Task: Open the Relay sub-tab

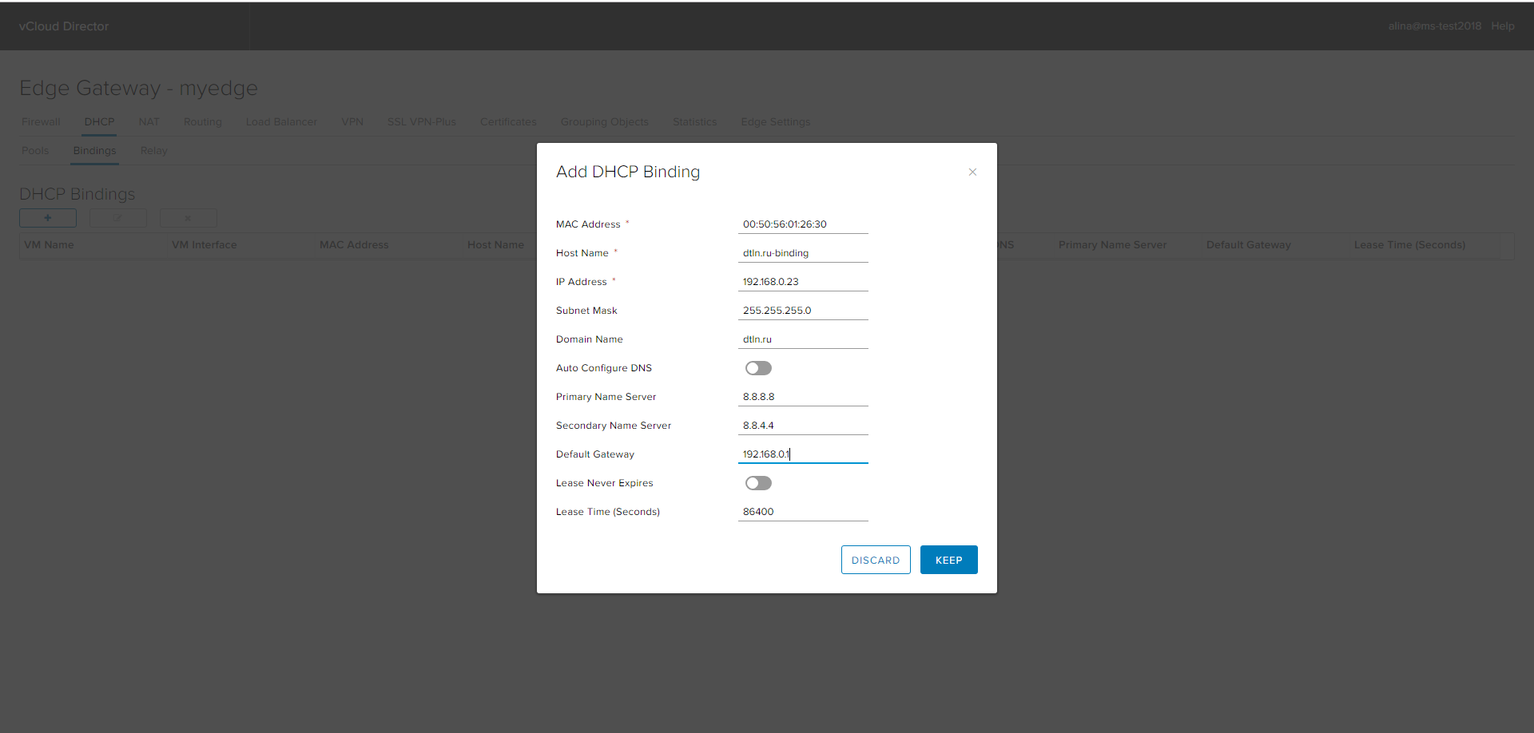Action: (153, 150)
